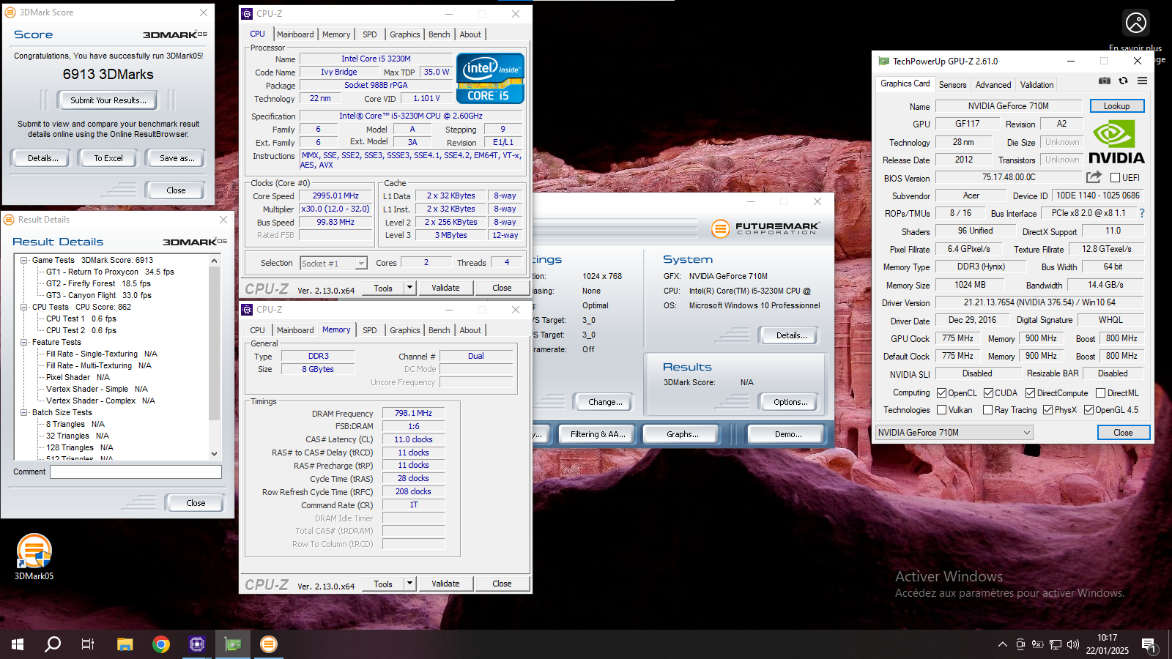Click the Bus Interface question mark icon
The image size is (1172, 659).
coord(1141,213)
